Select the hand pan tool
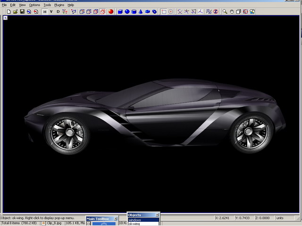 point(232,11)
